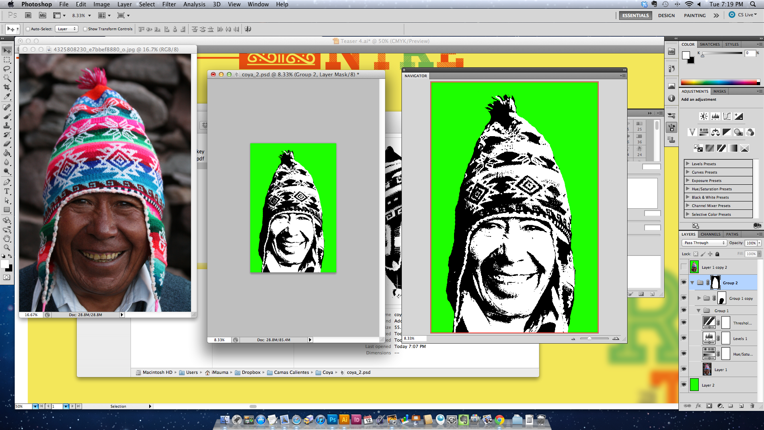
Task: Click the layer Opacity value field
Action: (x=751, y=243)
